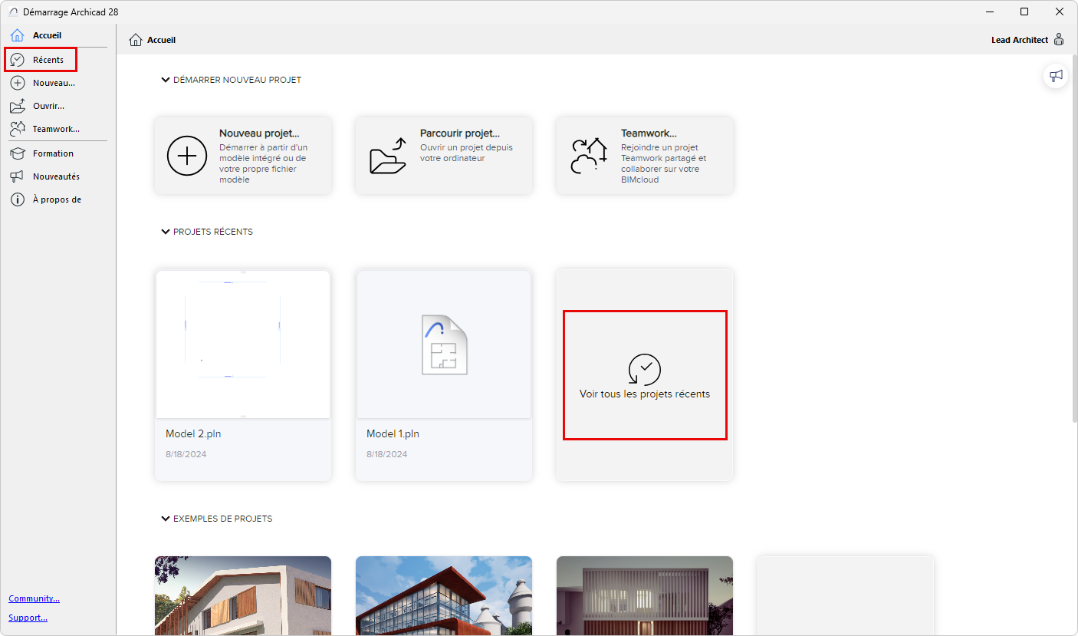The height and width of the screenshot is (636, 1078).
Task: Click the Accueil breadcrumb at the top
Action: [152, 39]
